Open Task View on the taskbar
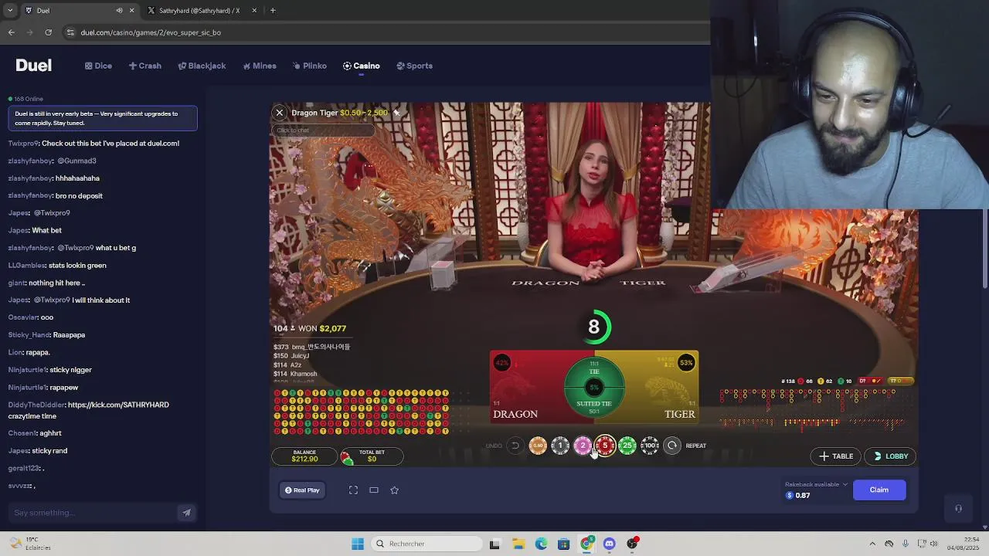Viewport: 989px width, 556px height. click(x=494, y=544)
